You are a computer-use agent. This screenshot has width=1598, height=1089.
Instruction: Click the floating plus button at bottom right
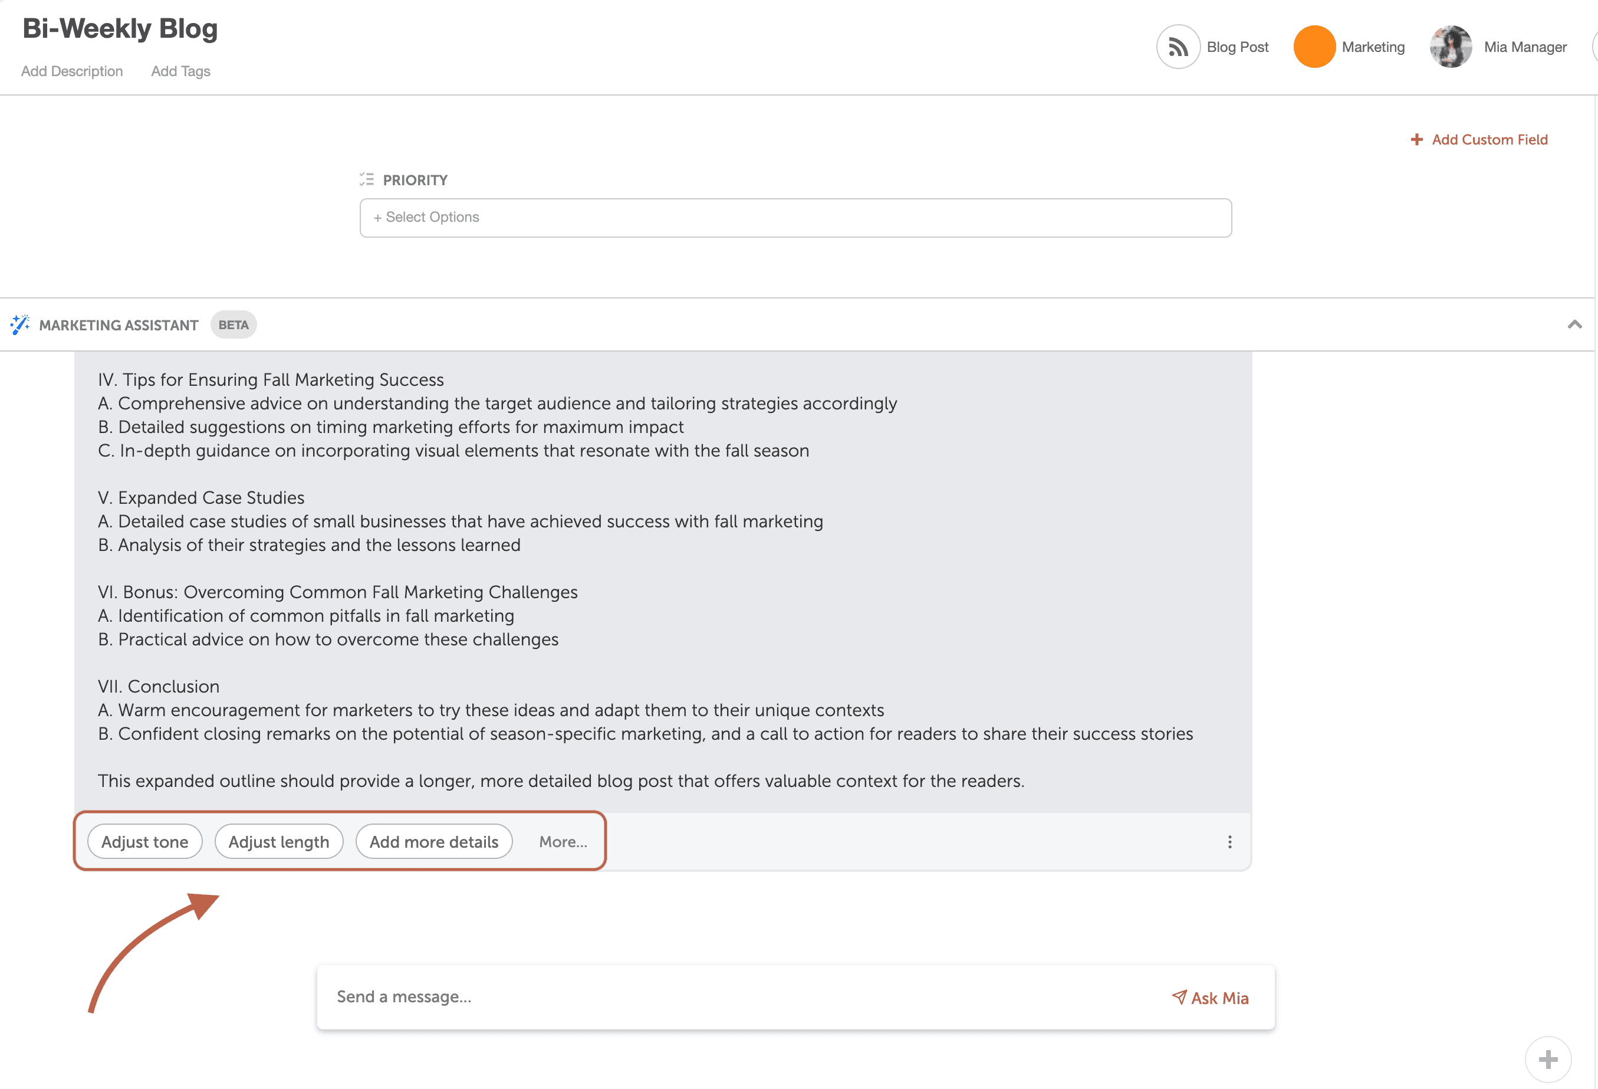[x=1547, y=1059]
